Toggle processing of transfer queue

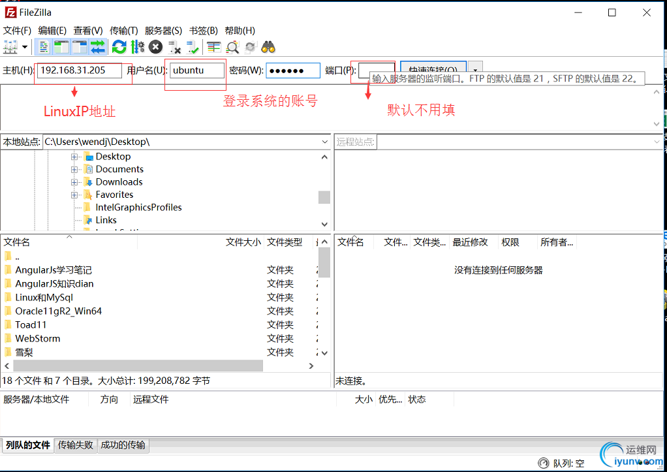pyautogui.click(x=138, y=47)
